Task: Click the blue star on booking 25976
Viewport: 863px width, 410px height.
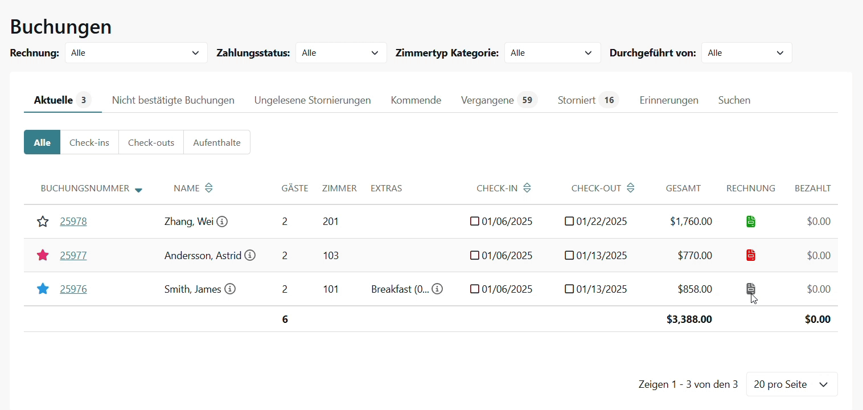Action: point(43,289)
